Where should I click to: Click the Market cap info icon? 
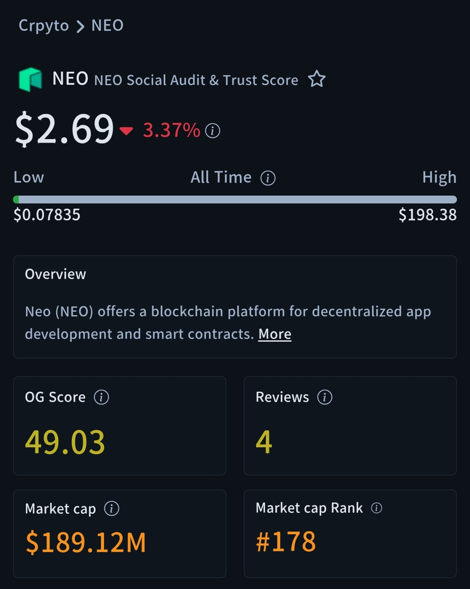coord(112,508)
